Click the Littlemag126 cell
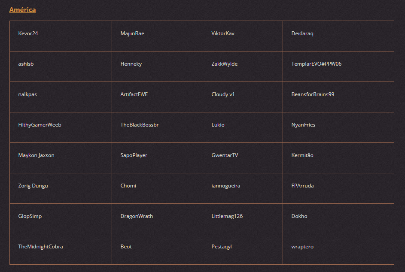Image resolution: width=405 pixels, height=272 pixels. pos(243,218)
